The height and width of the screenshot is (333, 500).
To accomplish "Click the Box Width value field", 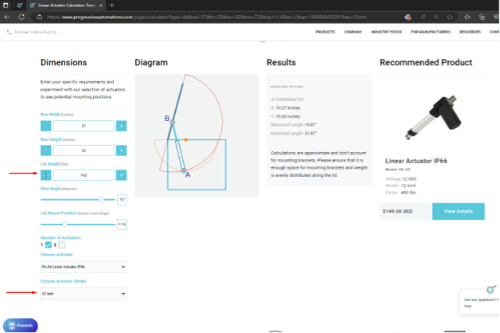I will coord(83,126).
